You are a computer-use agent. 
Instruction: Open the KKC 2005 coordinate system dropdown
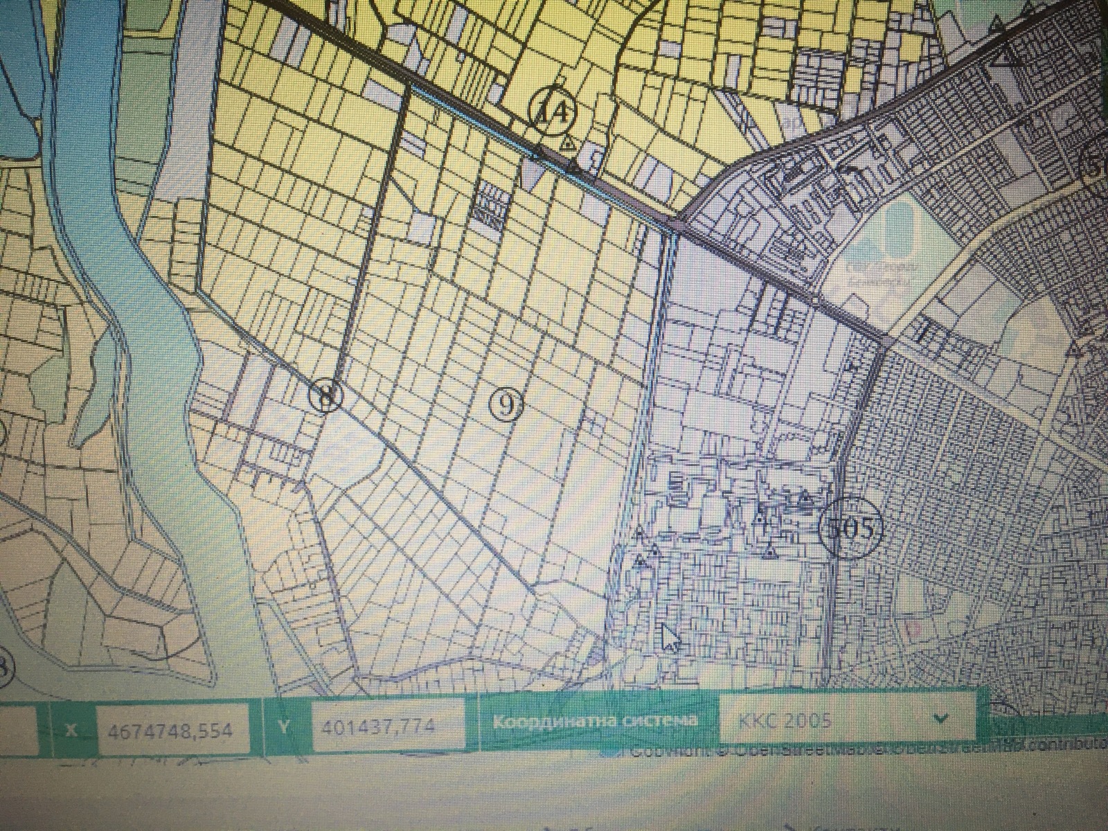pos(846,721)
